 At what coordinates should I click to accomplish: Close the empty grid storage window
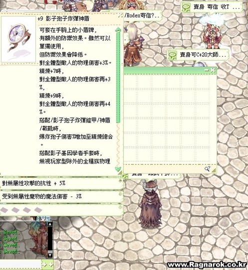[213, 70]
